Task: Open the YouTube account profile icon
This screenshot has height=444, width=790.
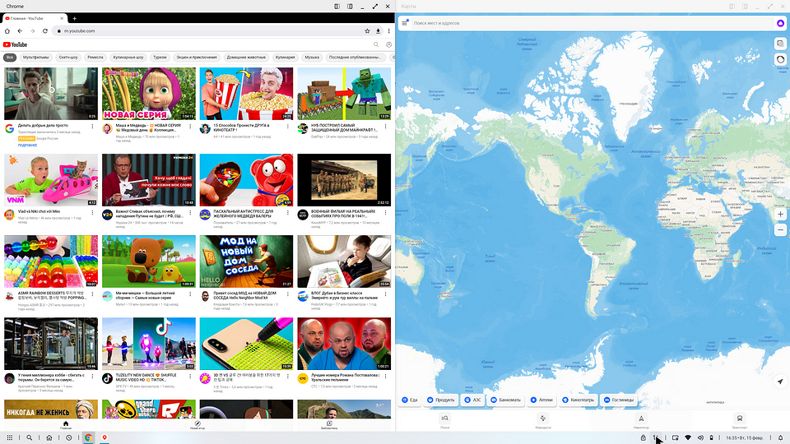Action: (x=388, y=44)
